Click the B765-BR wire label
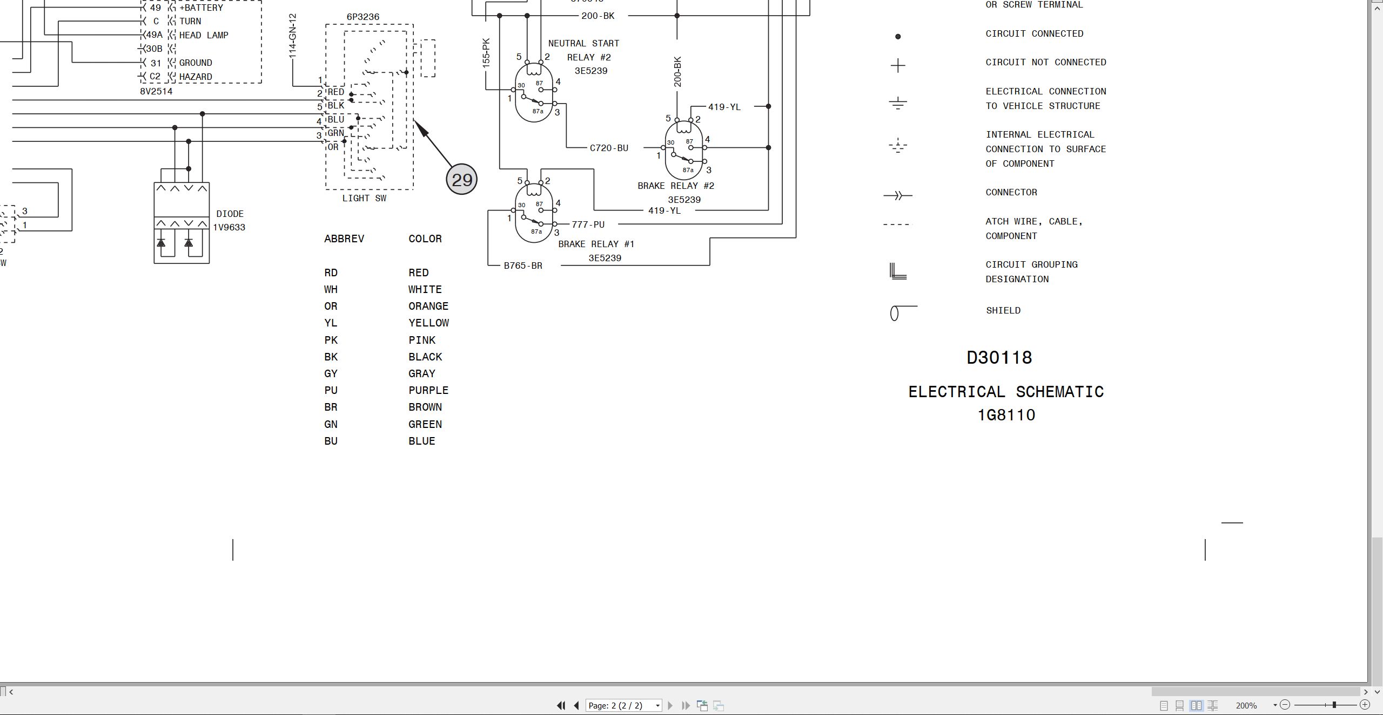This screenshot has height=715, width=1383. [523, 265]
